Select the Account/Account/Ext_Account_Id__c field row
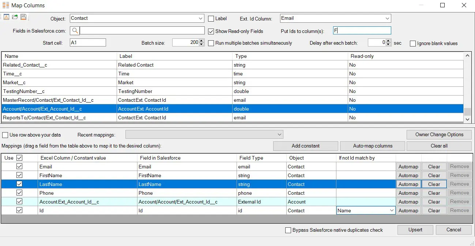 tap(233, 109)
